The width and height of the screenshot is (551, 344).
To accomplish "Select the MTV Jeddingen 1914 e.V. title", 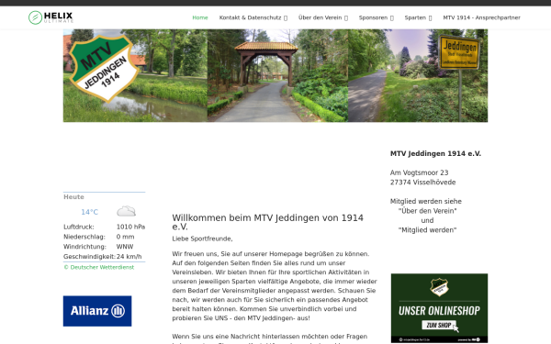I will (435, 153).
